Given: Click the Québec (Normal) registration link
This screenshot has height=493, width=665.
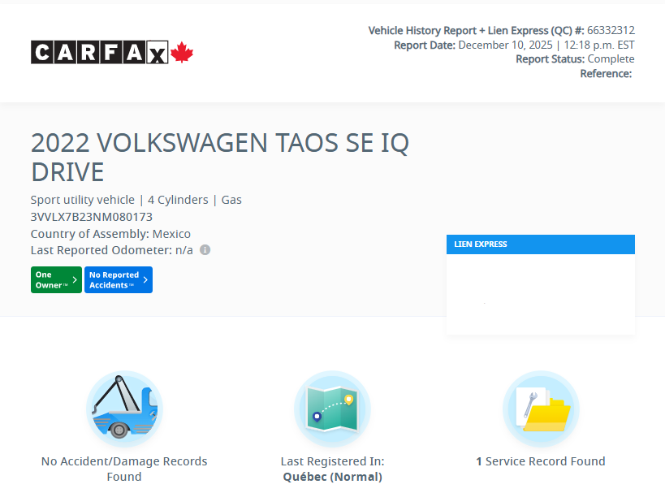Looking at the screenshot, I should (x=332, y=477).
